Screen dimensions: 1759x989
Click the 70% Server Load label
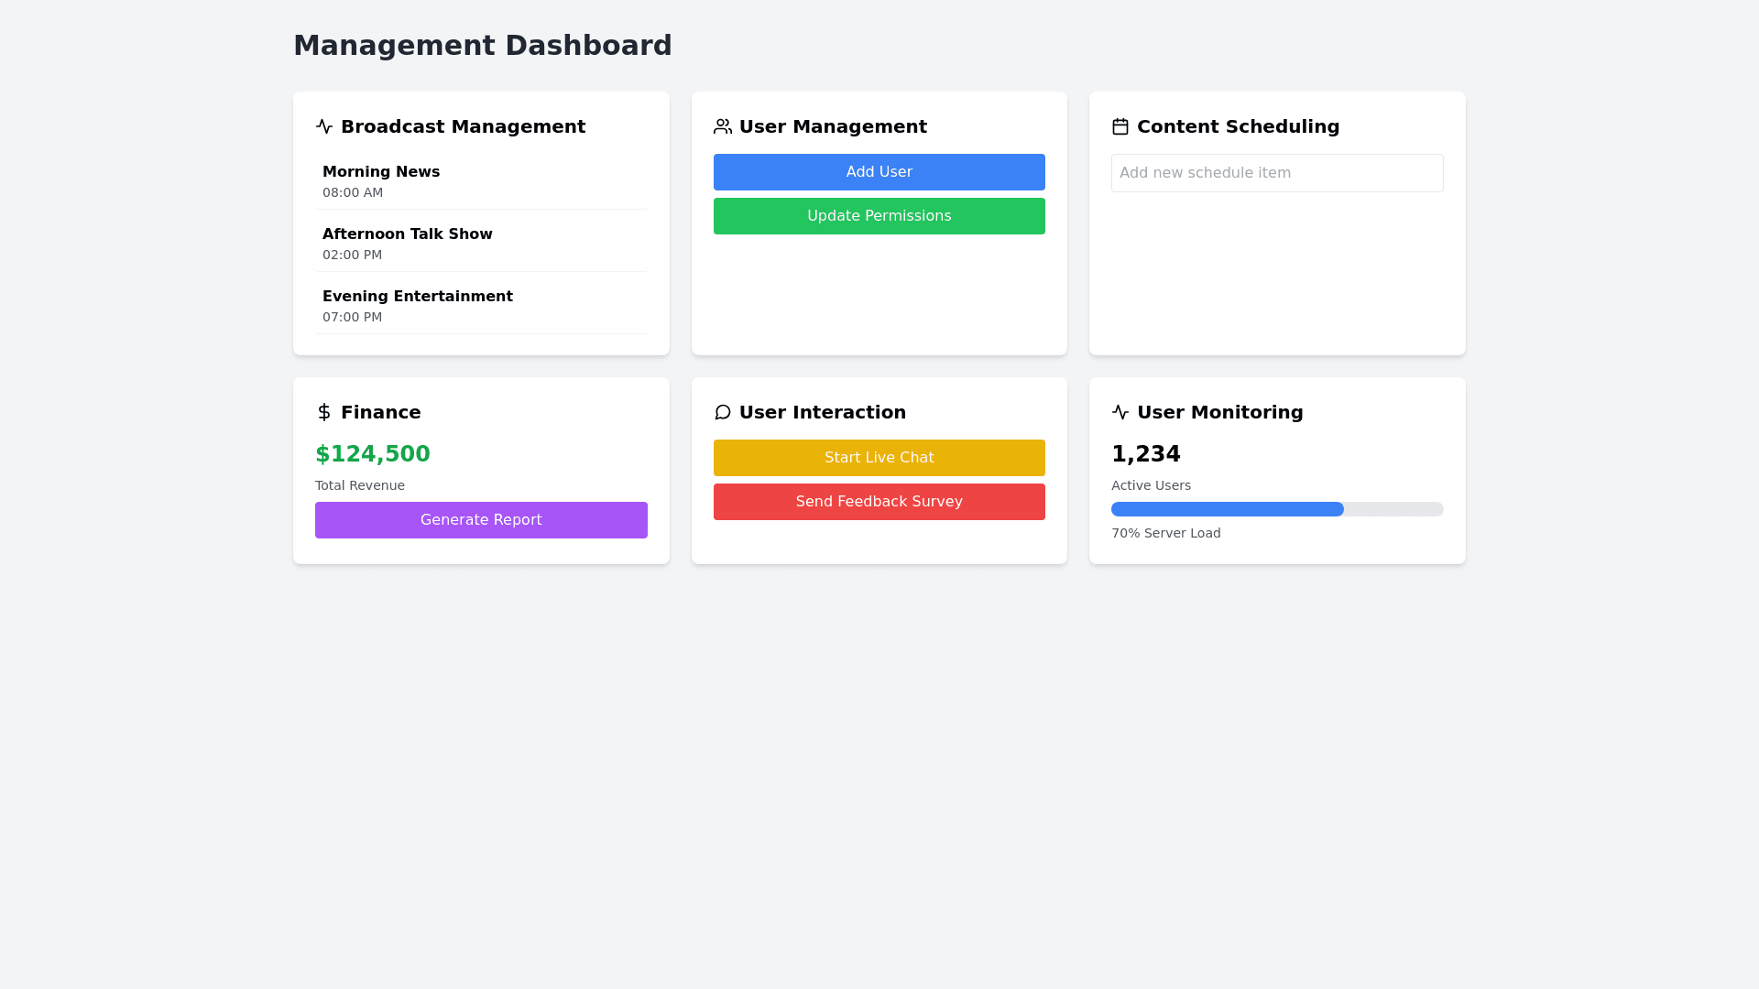1166,533
